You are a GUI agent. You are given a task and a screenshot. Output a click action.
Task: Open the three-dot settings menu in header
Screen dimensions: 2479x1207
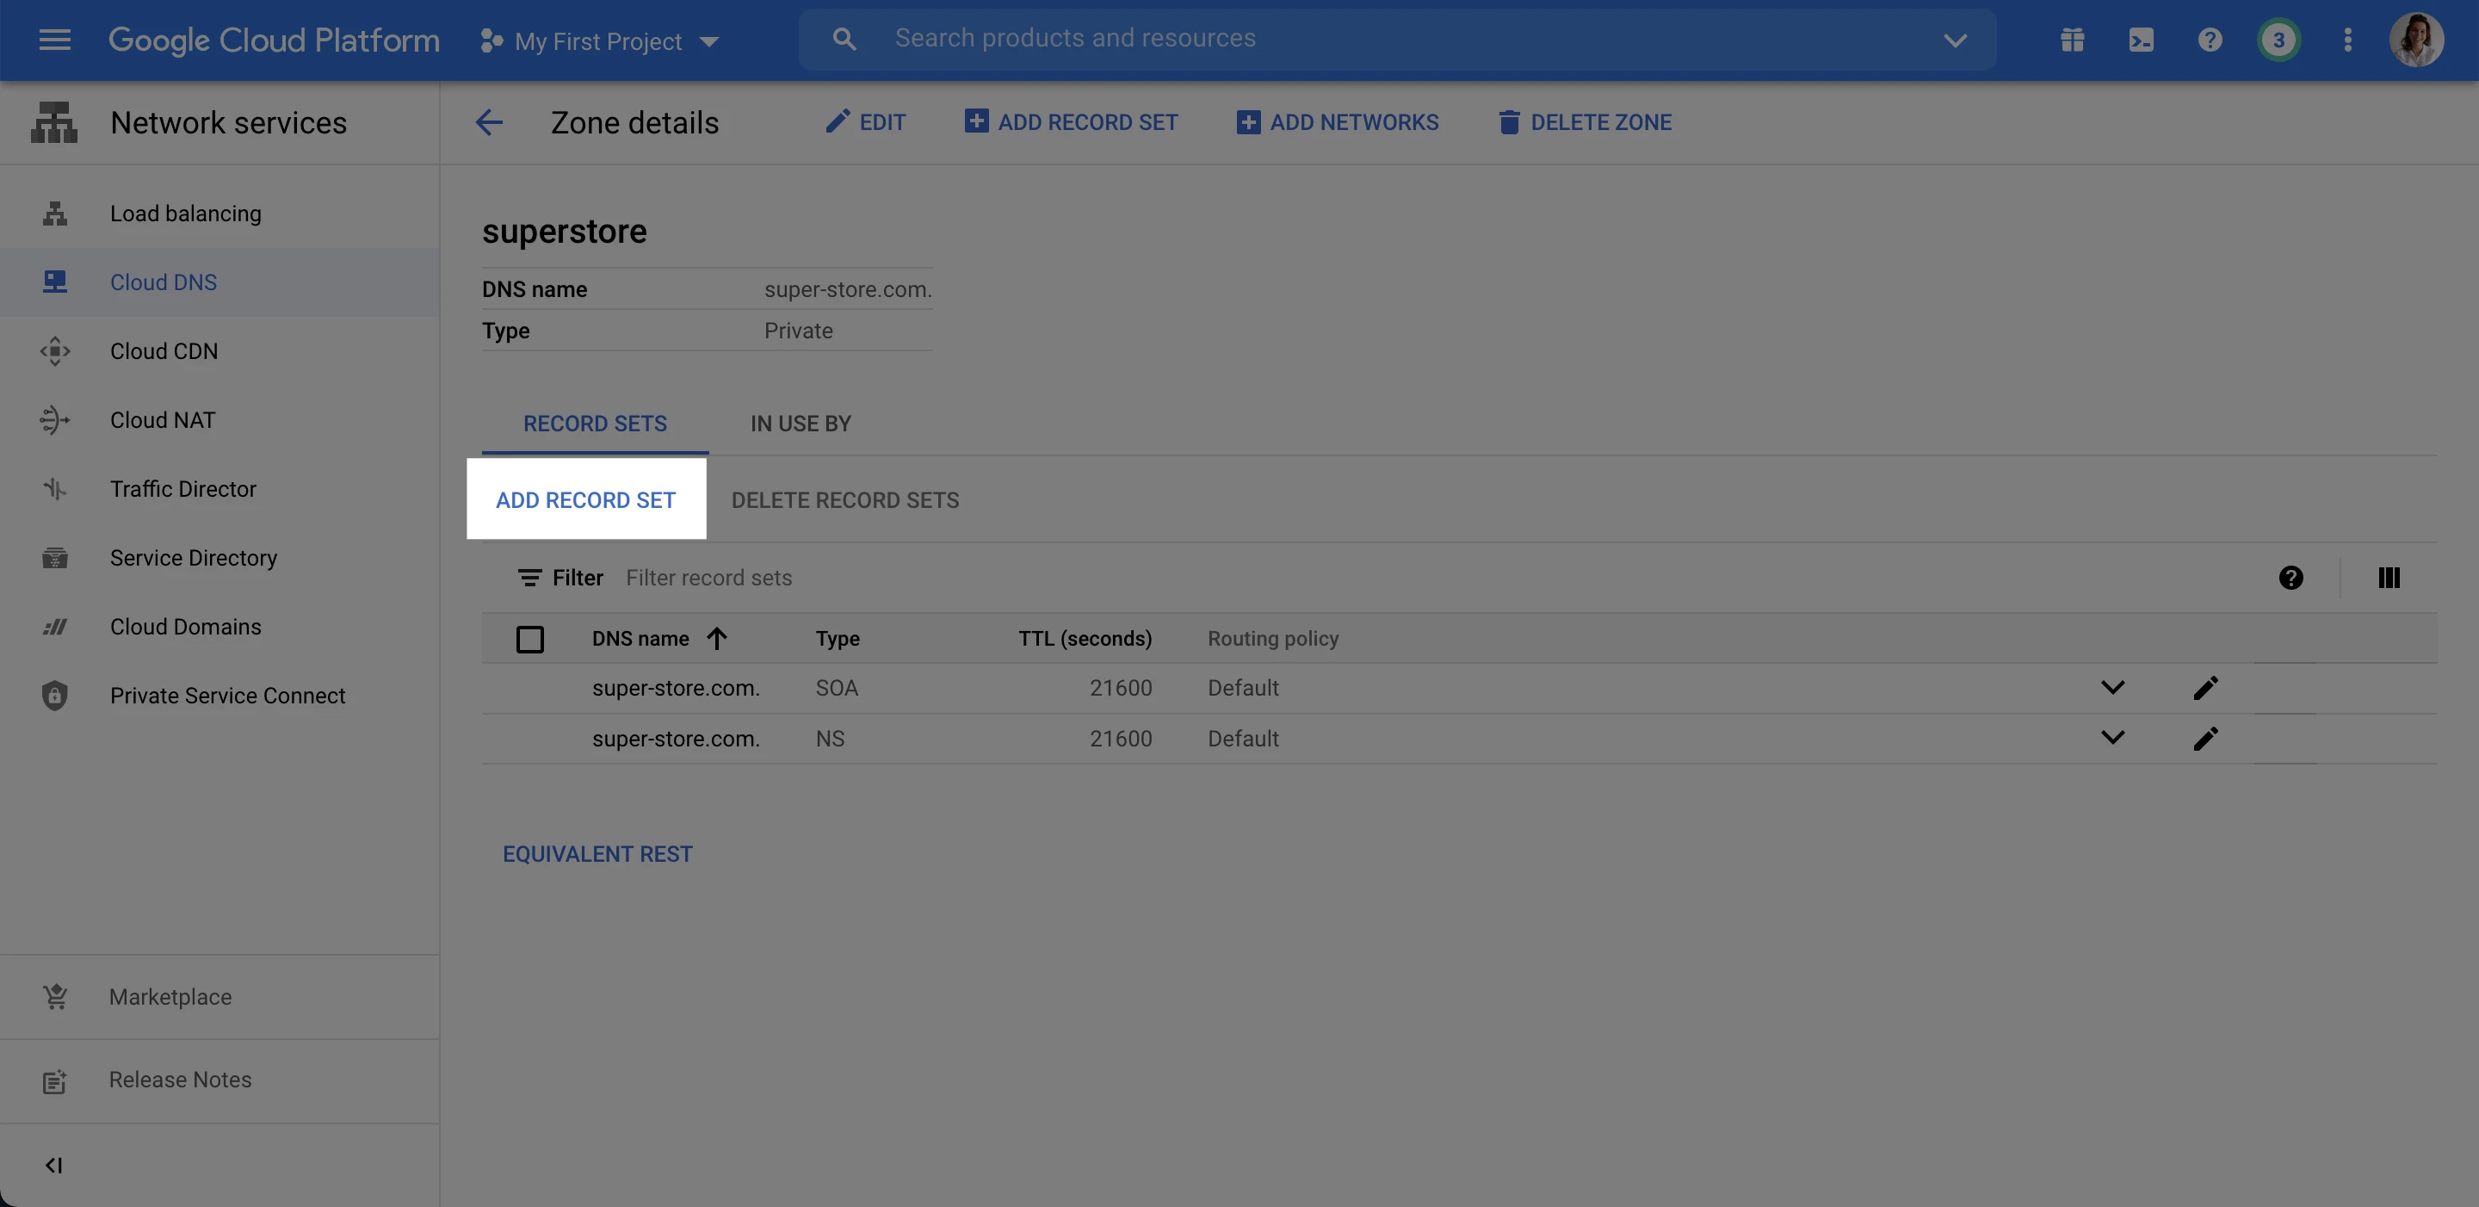tap(2348, 40)
